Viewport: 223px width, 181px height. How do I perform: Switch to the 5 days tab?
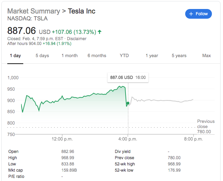coord(42,56)
